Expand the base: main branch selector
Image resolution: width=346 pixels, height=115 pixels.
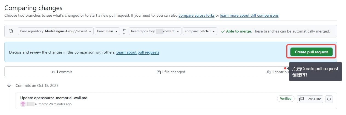pyautogui.click(x=107, y=31)
